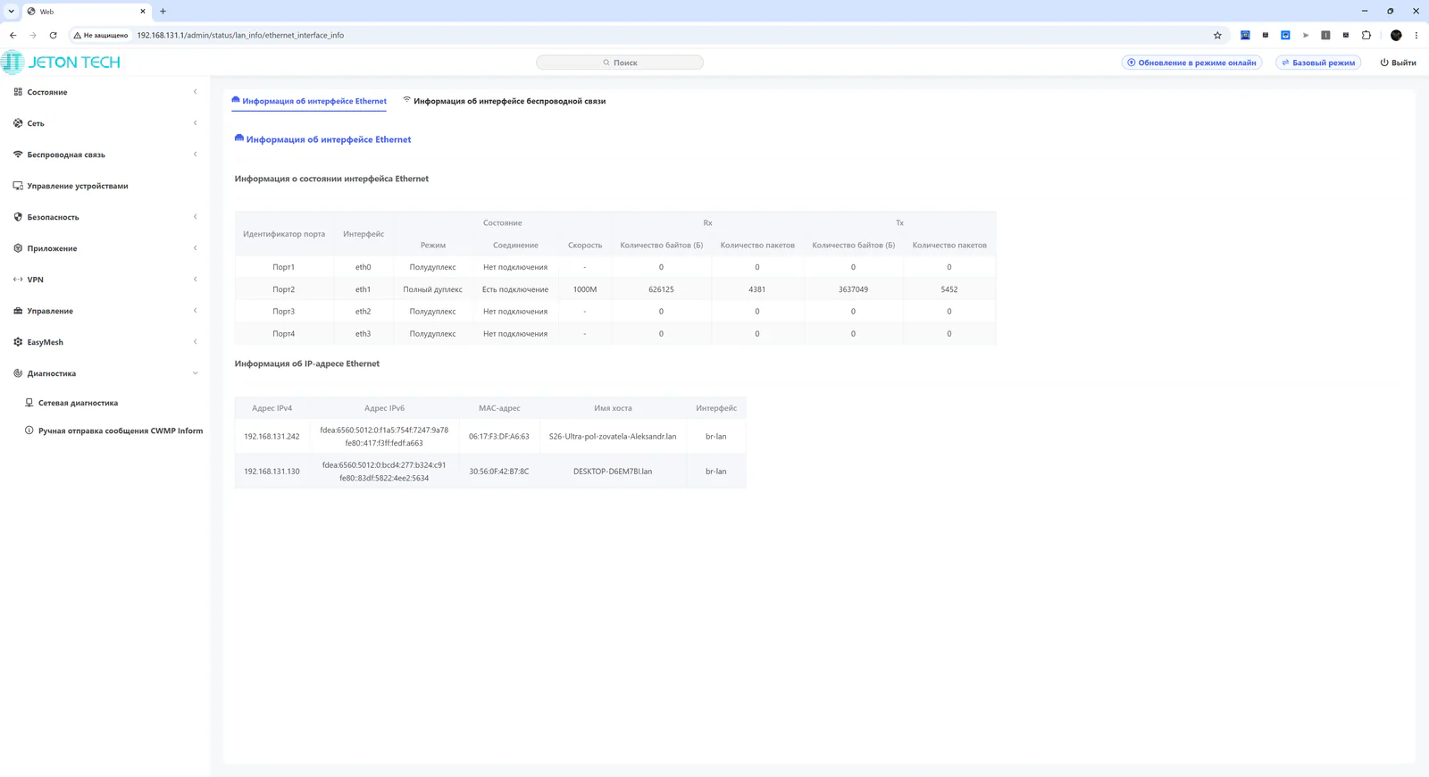Click the Приложение cube icon
This screenshot has width=1429, height=777.
(18, 248)
